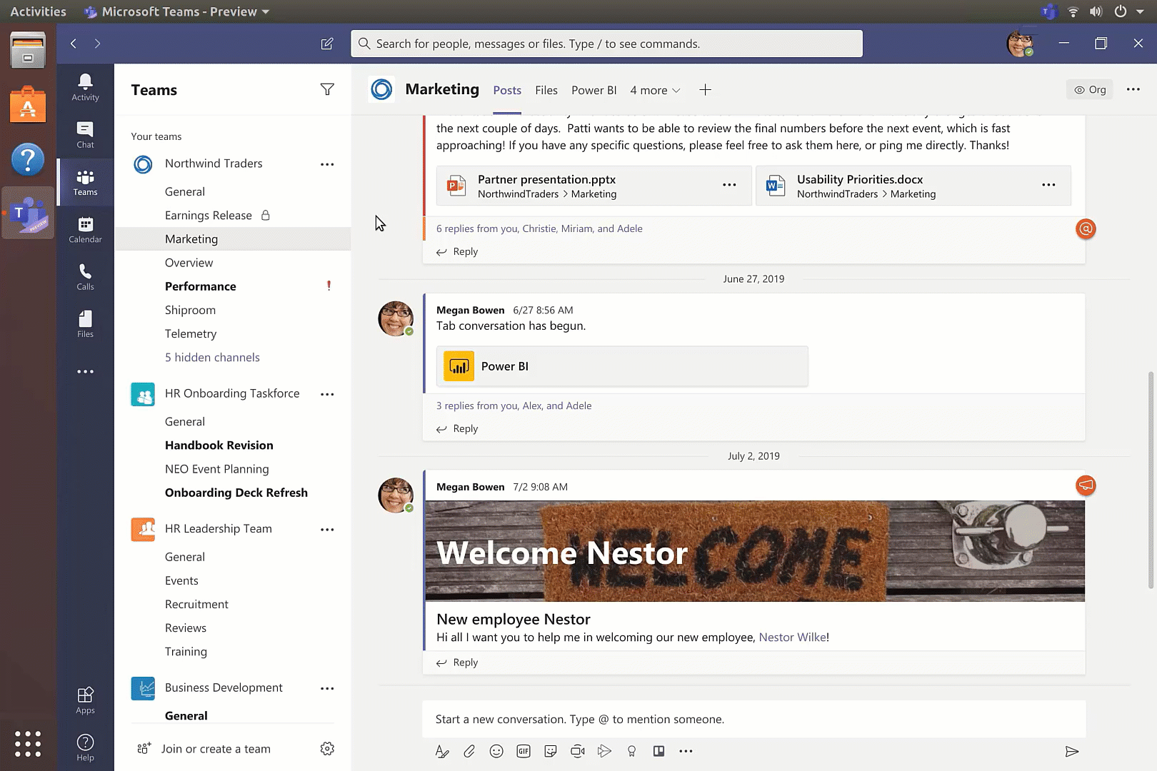1157x771 pixels.
Task: Attach a file with the paperclip icon
Action: [x=469, y=751]
